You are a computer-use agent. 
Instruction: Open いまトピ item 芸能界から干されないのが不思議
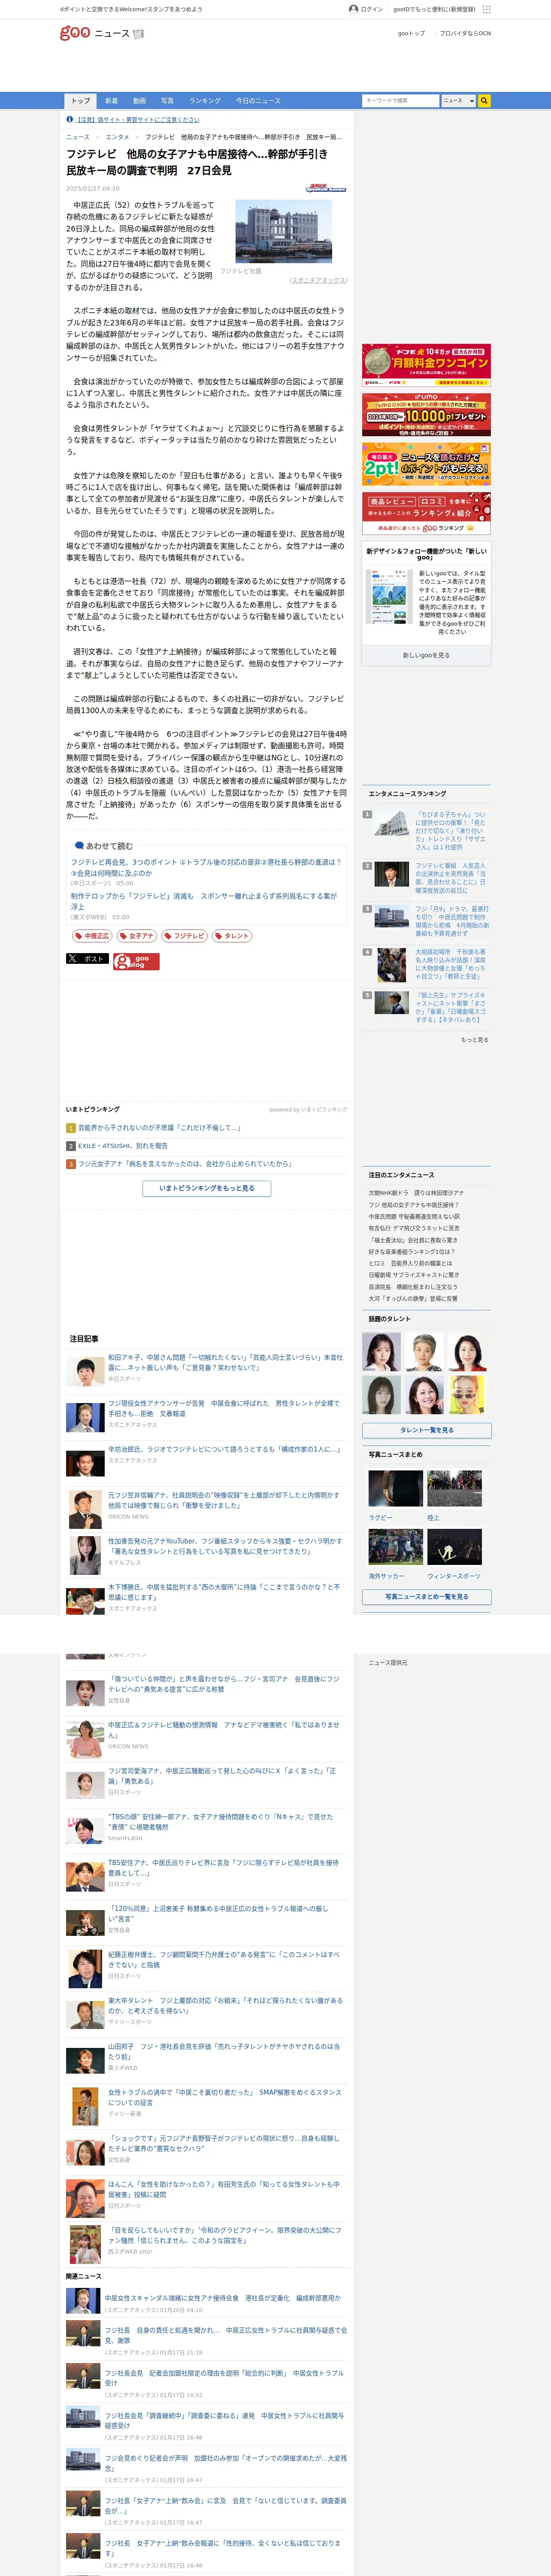(159, 1128)
